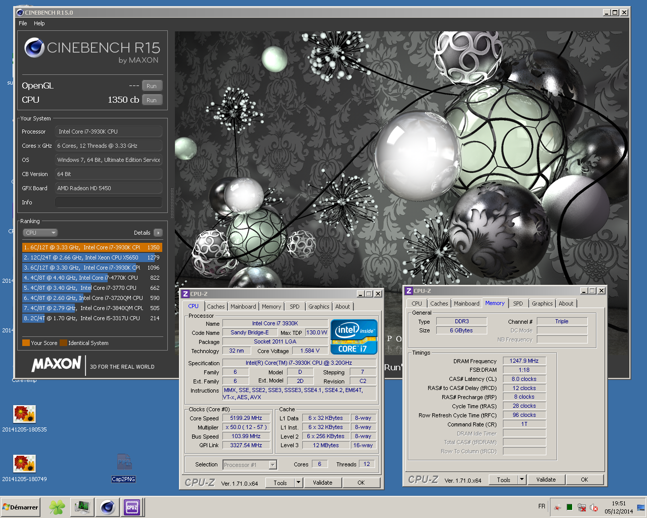Open the CPU ranking type dropdown

point(40,233)
